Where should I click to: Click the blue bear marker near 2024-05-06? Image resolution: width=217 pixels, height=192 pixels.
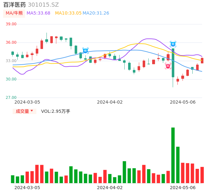click(x=173, y=44)
